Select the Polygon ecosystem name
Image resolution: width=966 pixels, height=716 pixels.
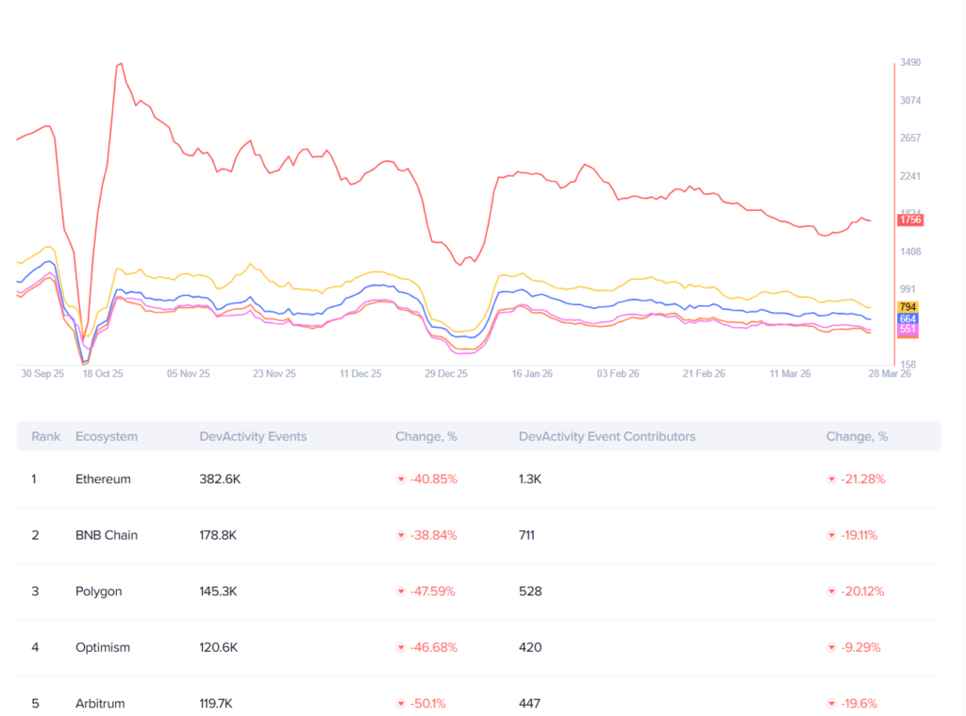pos(99,592)
